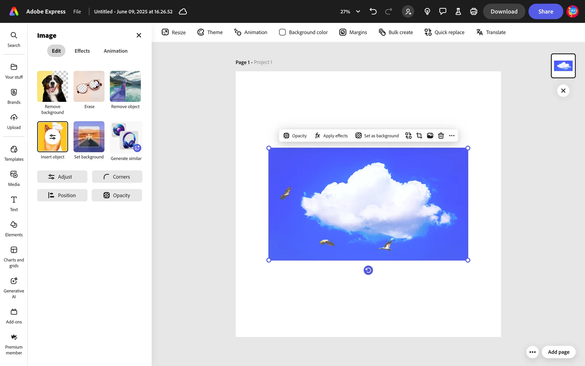Viewport: 585px width, 366px height.
Task: Switch to the Effects tab
Action: 82,51
